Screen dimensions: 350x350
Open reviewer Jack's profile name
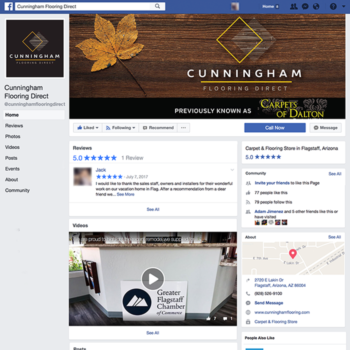click(100, 170)
